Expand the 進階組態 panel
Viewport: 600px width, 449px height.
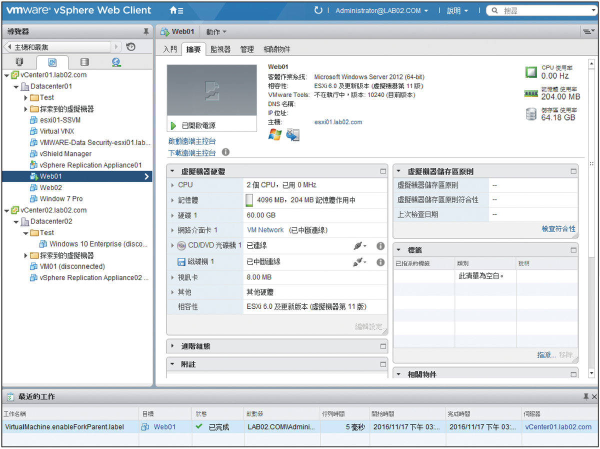coord(172,346)
